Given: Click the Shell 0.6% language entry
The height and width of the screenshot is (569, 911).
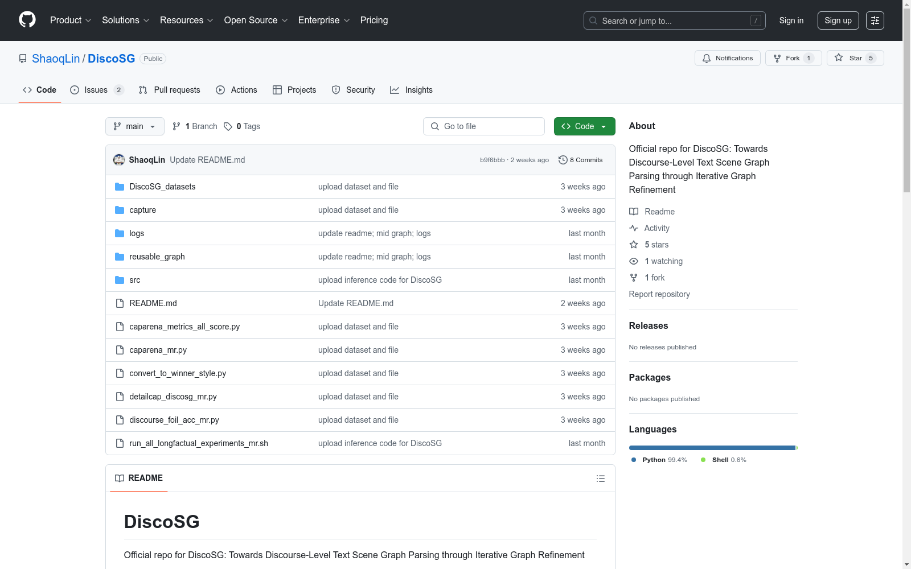Looking at the screenshot, I should 724,460.
